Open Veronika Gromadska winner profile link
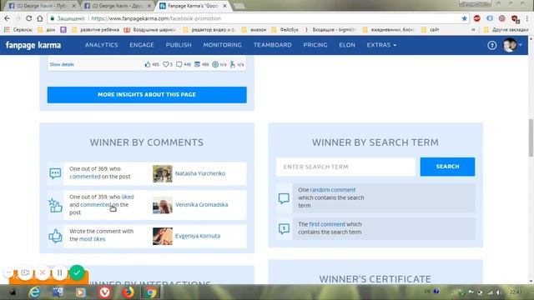 (x=202, y=205)
